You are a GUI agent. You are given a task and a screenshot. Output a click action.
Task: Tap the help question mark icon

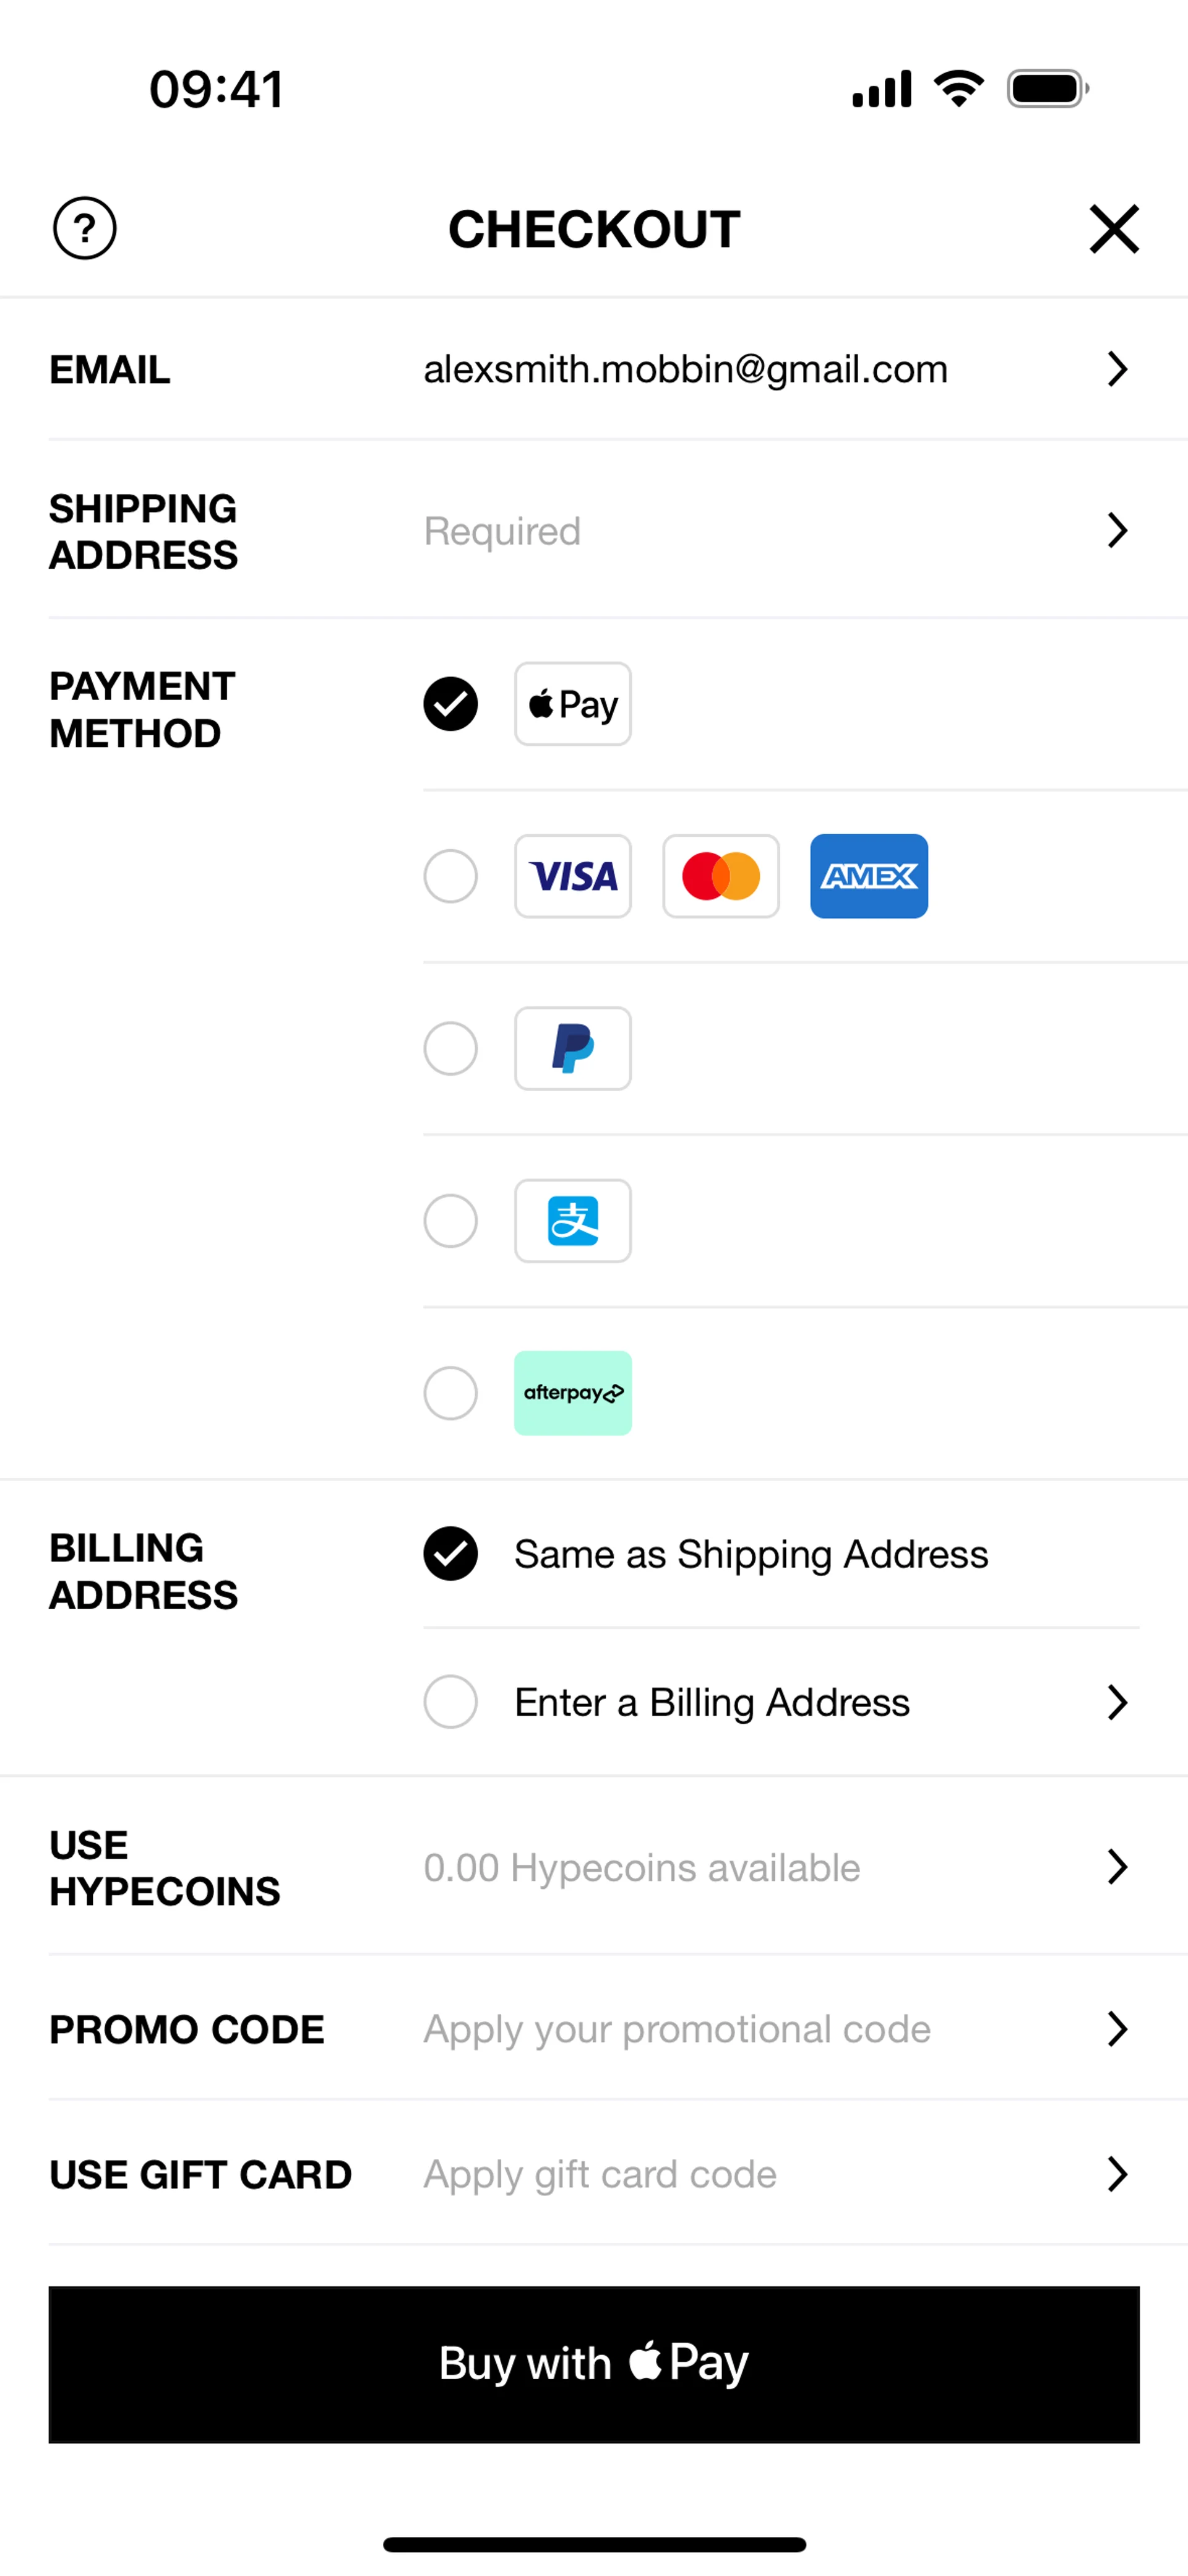click(x=85, y=228)
